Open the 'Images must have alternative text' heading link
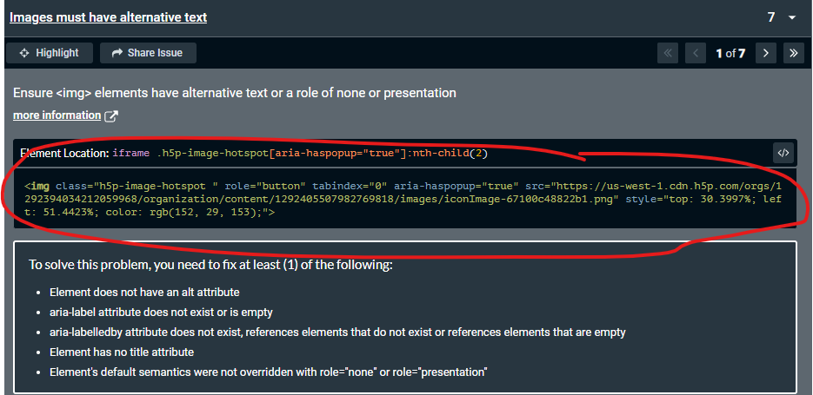The height and width of the screenshot is (395, 813). (109, 17)
